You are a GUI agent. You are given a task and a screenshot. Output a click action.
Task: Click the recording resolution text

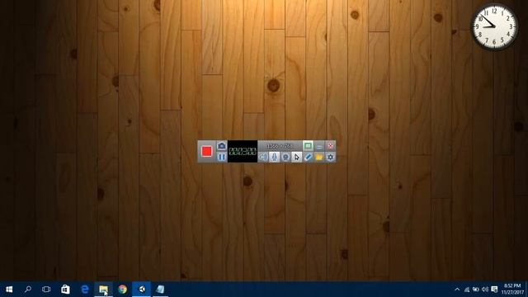click(x=280, y=146)
